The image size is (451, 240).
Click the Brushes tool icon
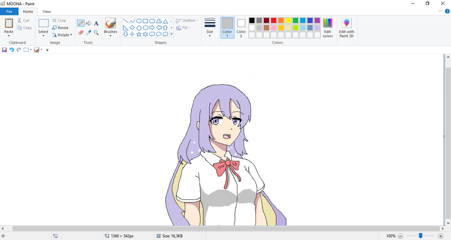(x=110, y=23)
